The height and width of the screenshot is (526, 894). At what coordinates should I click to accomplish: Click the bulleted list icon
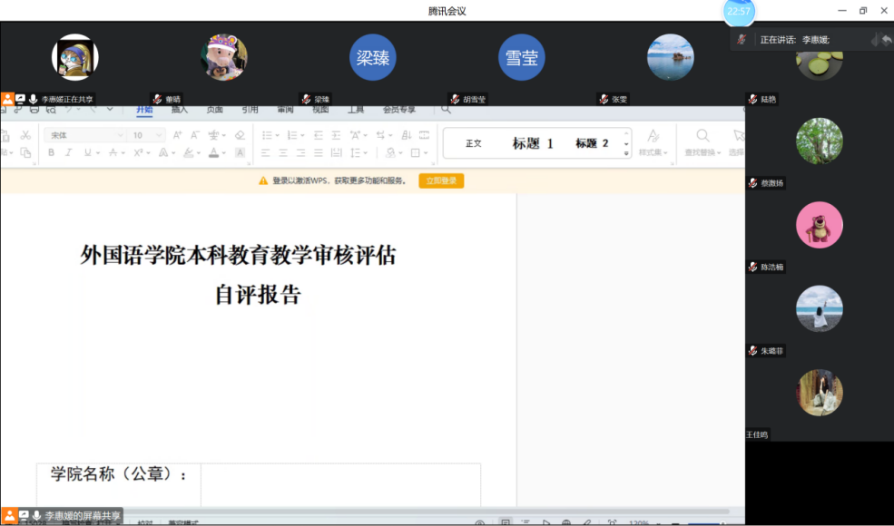tap(267, 135)
